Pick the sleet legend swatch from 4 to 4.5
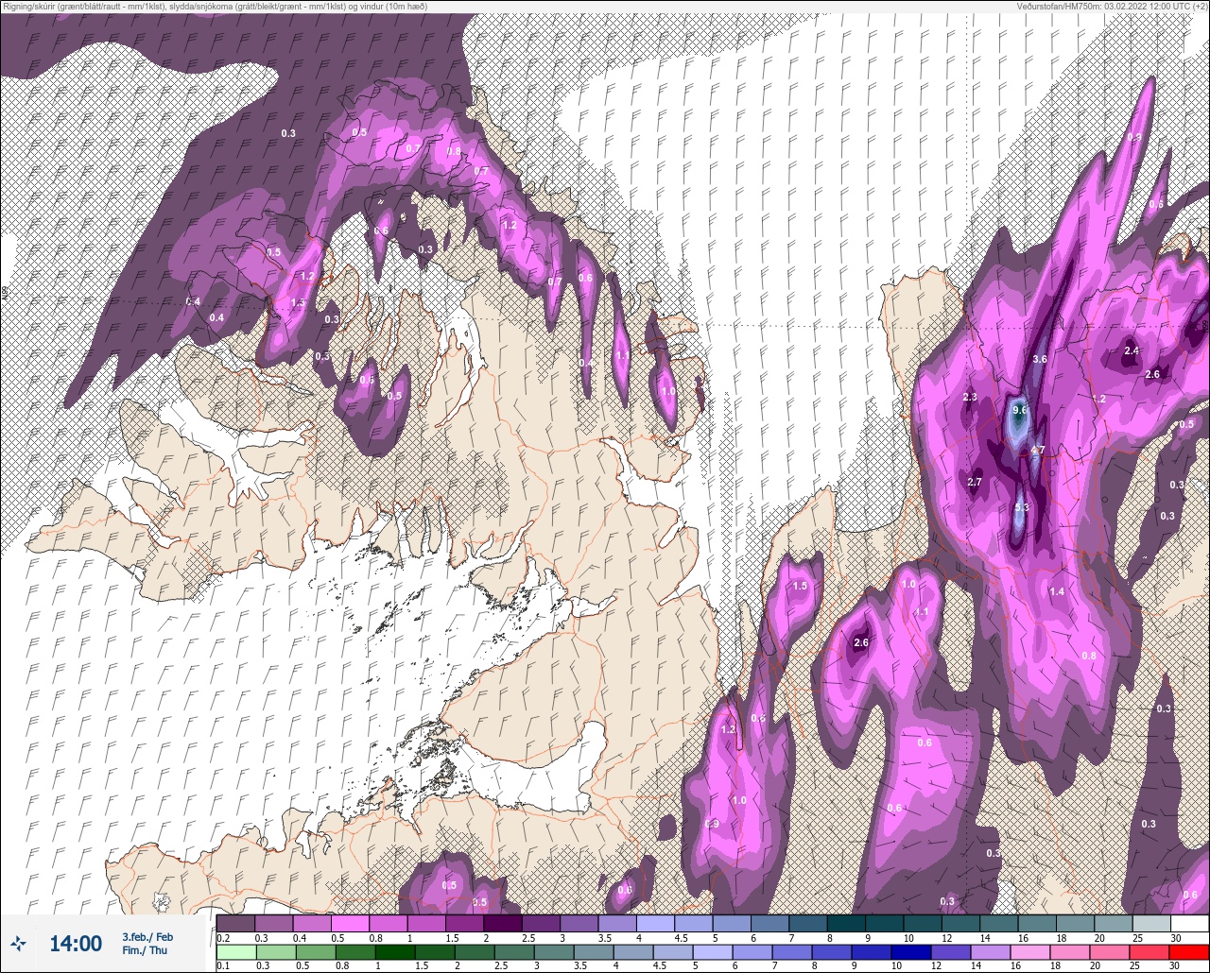 pyautogui.click(x=656, y=923)
